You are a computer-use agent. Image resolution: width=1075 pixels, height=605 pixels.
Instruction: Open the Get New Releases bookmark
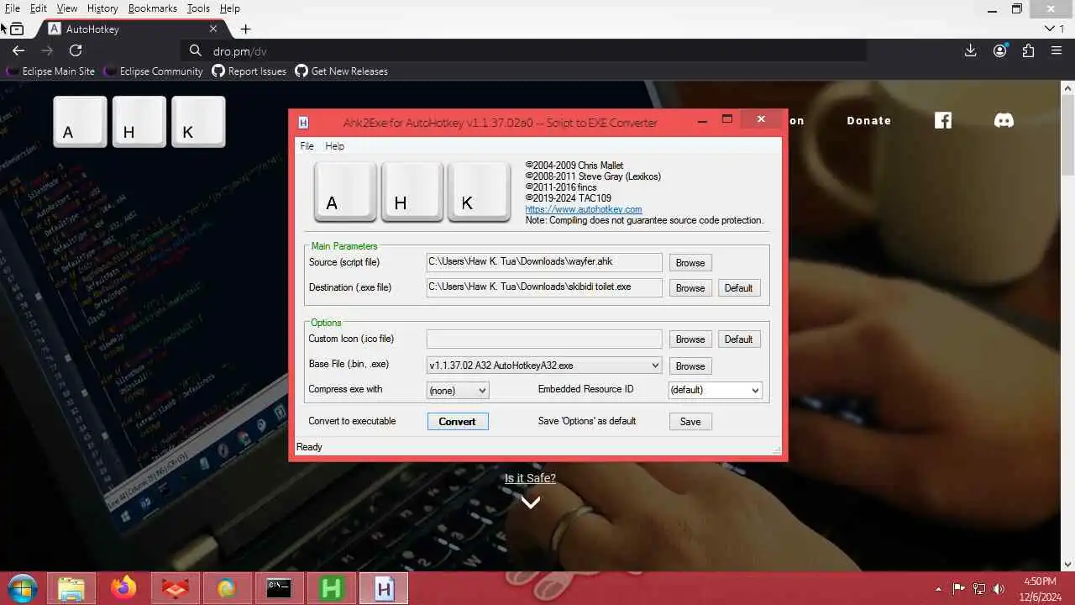342,71
